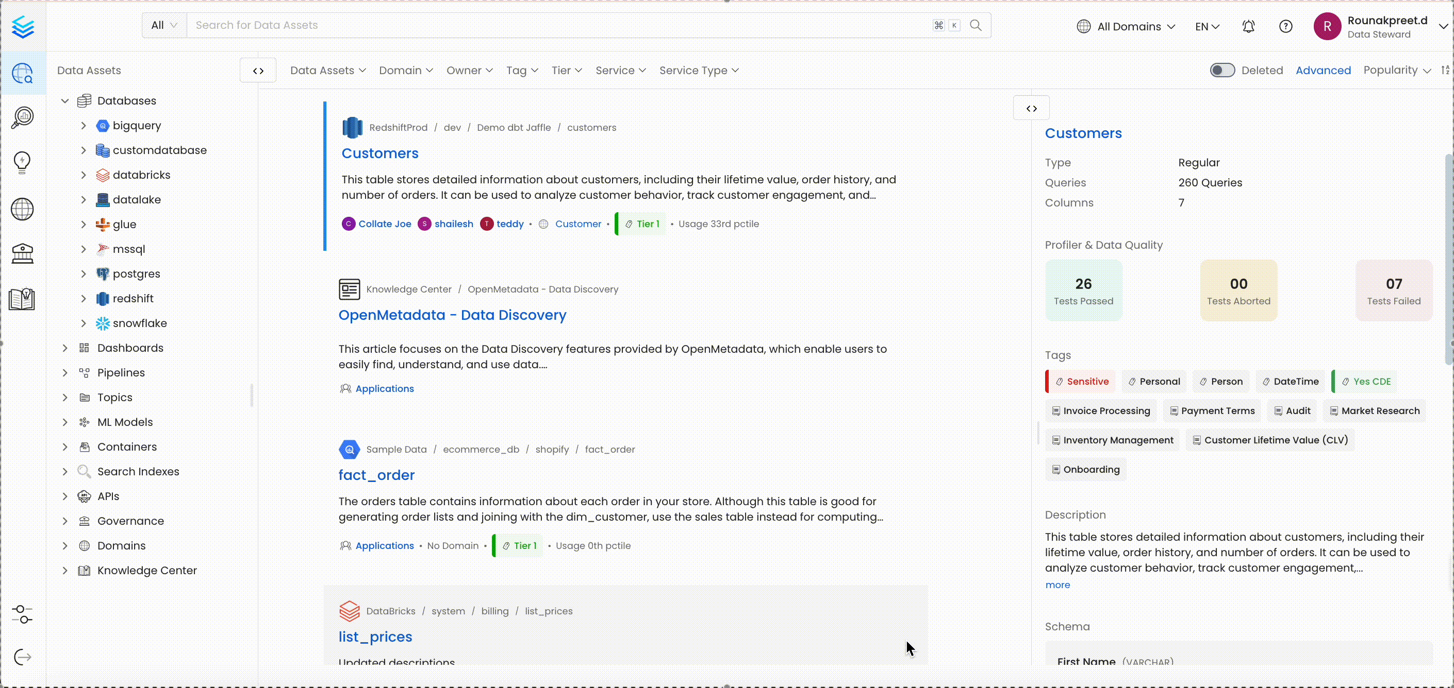The width and height of the screenshot is (1454, 688).
Task: Expand the snowflake database tree node
Action: (84, 323)
